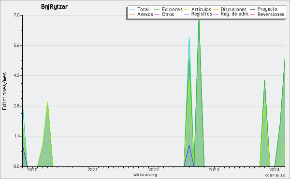Click the 2020 x-axis label
290x179 pixels.
[x=32, y=170]
